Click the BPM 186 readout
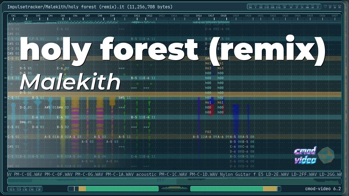 (250, 7)
